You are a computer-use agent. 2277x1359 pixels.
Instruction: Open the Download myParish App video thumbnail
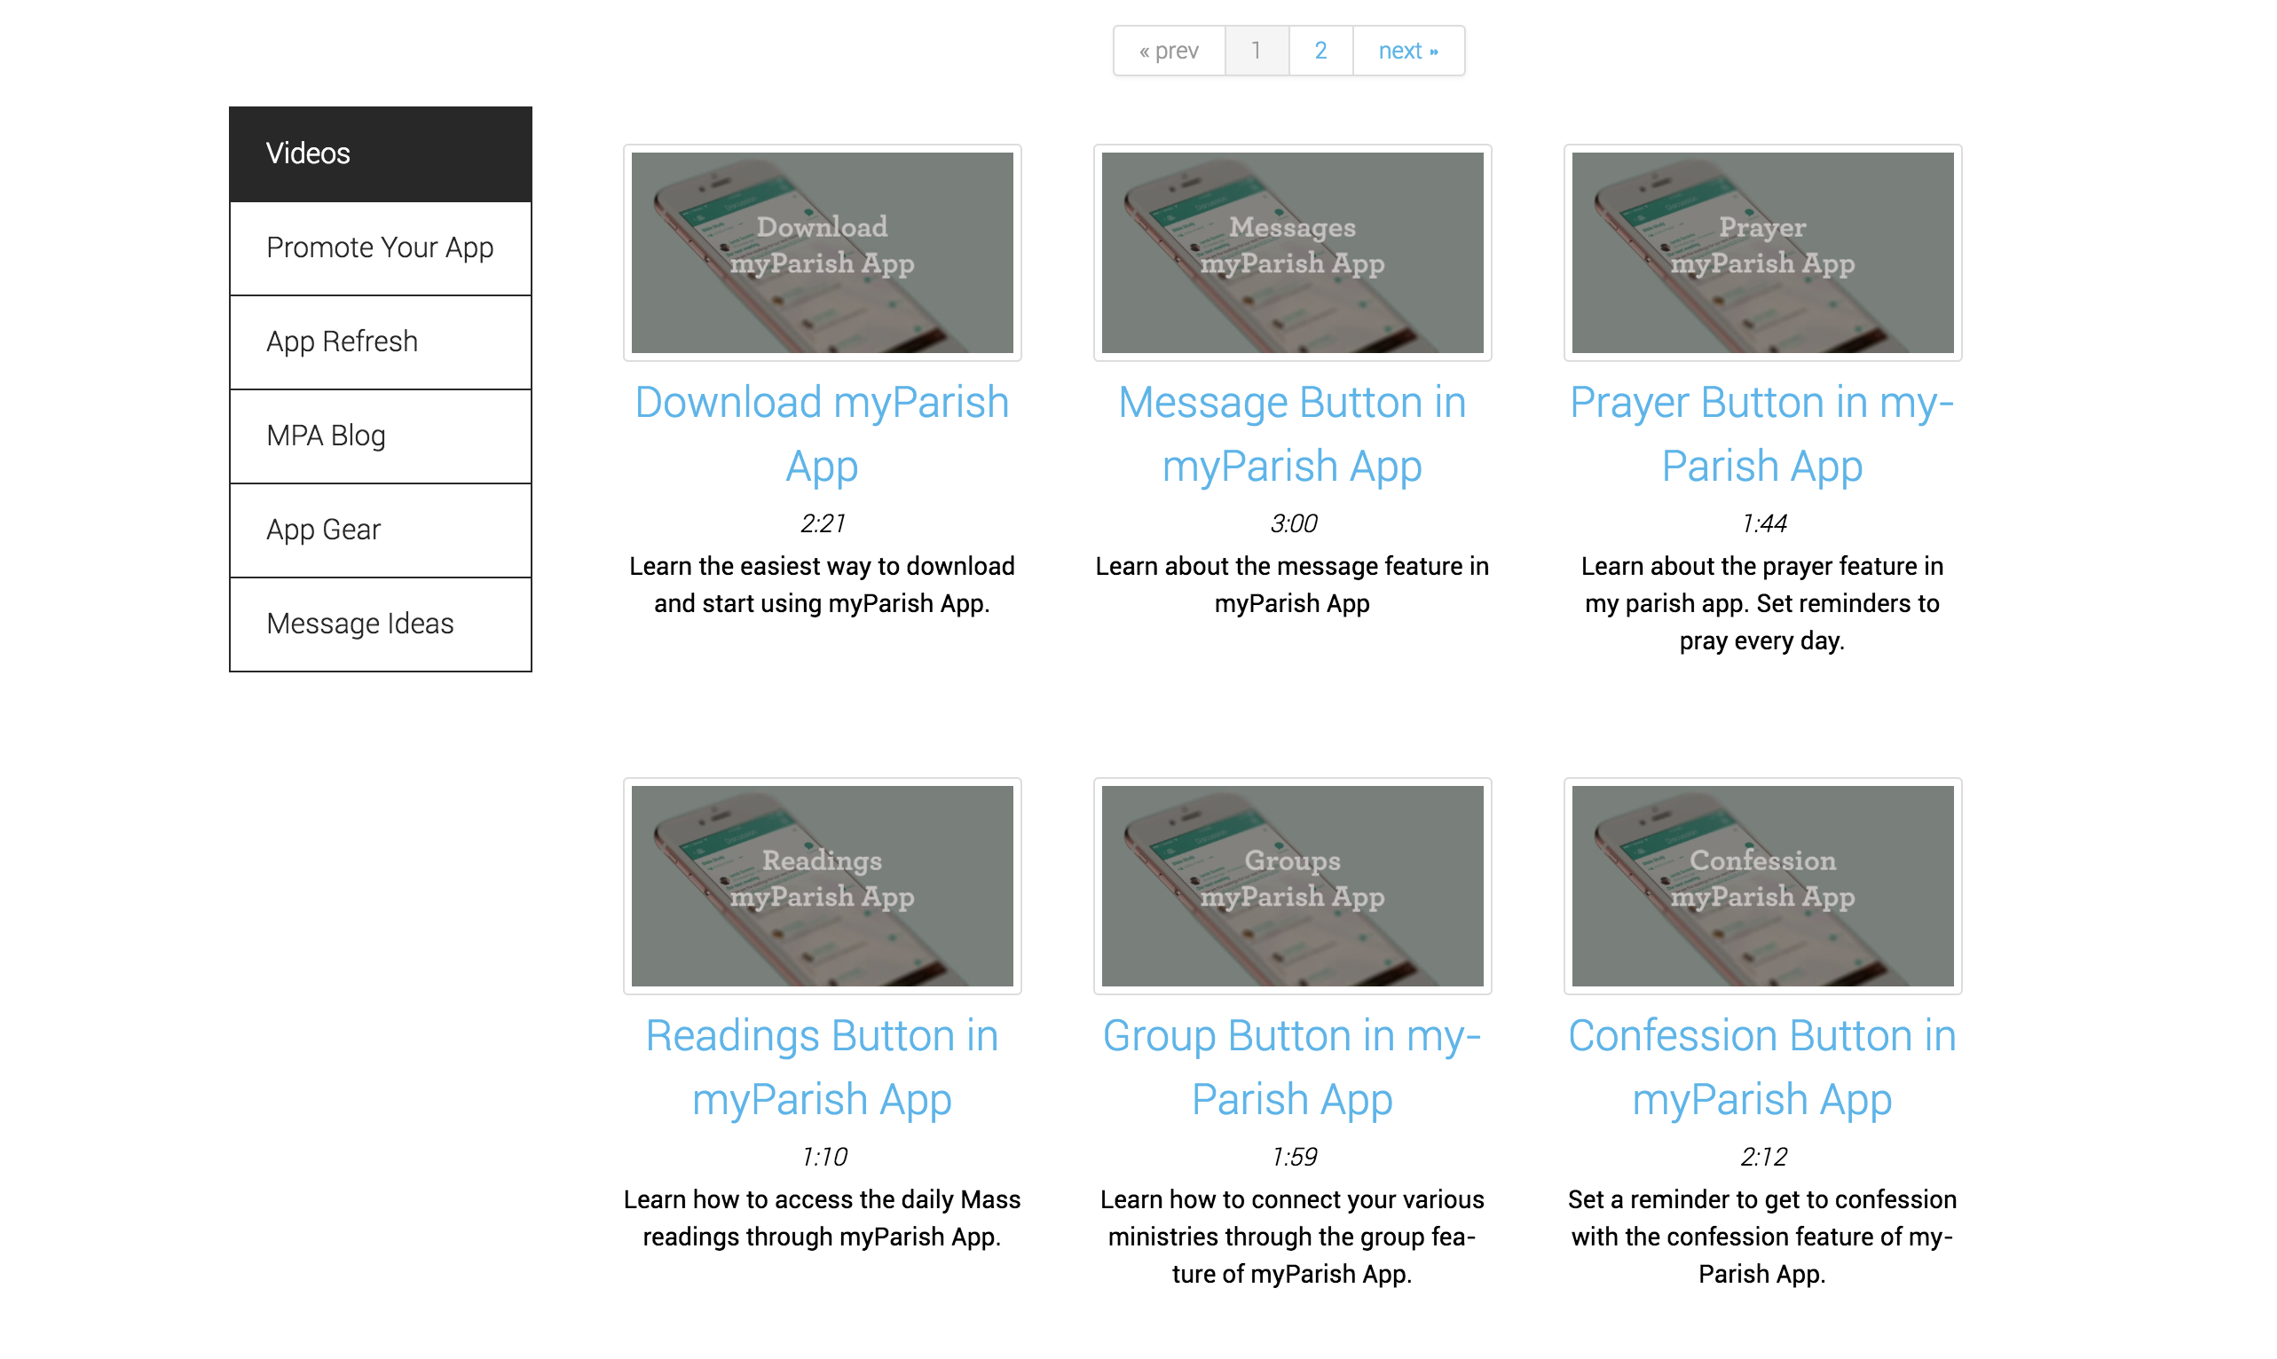pyautogui.click(x=823, y=253)
